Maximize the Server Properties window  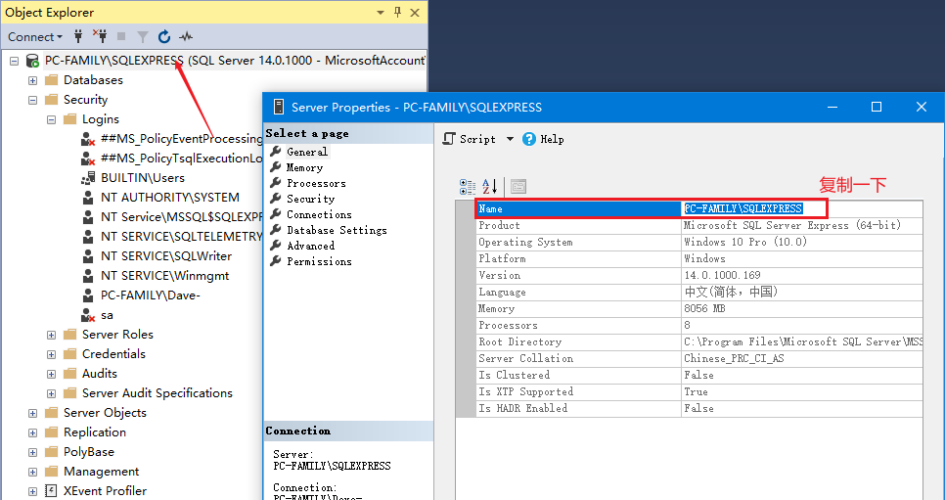tap(877, 108)
